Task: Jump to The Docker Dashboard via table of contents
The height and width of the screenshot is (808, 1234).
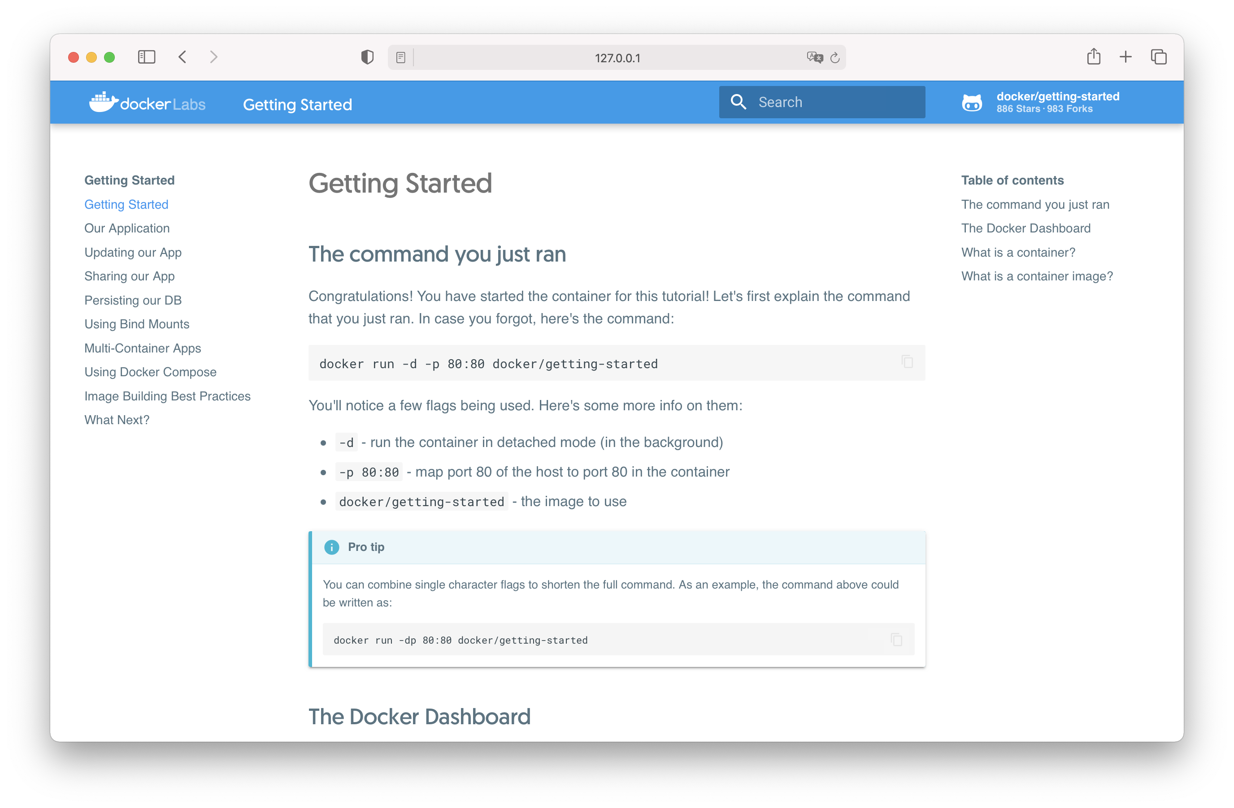Action: [1025, 228]
